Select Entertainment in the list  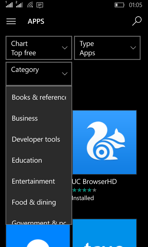(39, 181)
